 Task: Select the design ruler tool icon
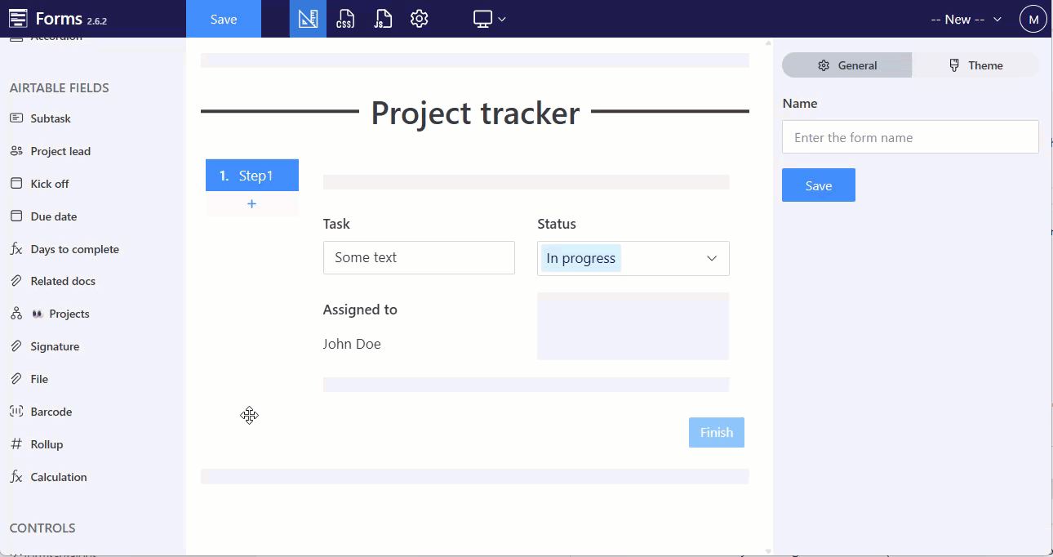tap(308, 19)
